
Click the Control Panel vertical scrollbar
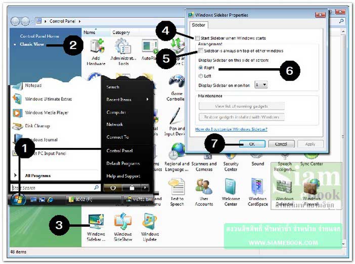tap(343, 137)
